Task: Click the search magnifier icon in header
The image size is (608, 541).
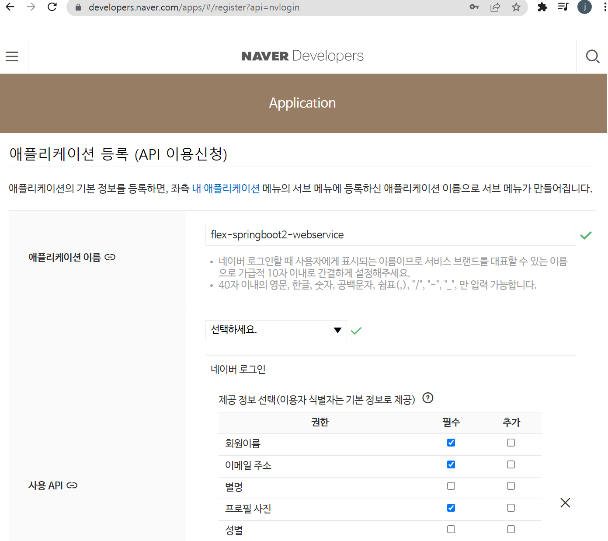Action: pyautogui.click(x=592, y=56)
